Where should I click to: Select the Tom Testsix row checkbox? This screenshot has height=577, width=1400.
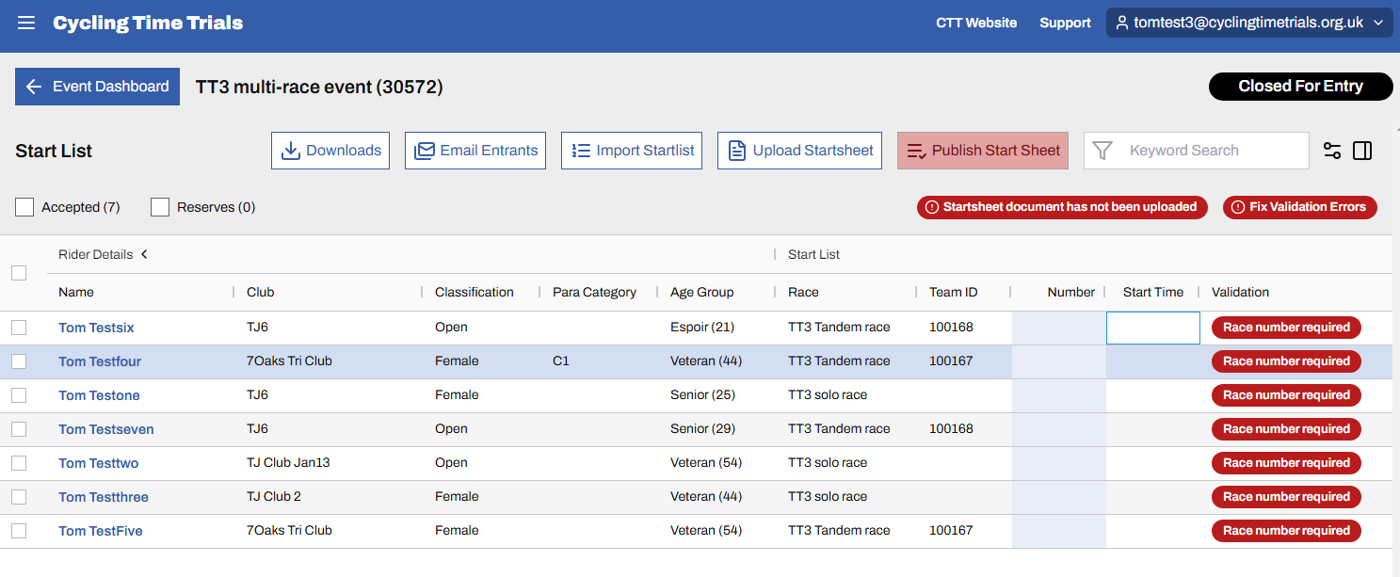click(x=19, y=328)
